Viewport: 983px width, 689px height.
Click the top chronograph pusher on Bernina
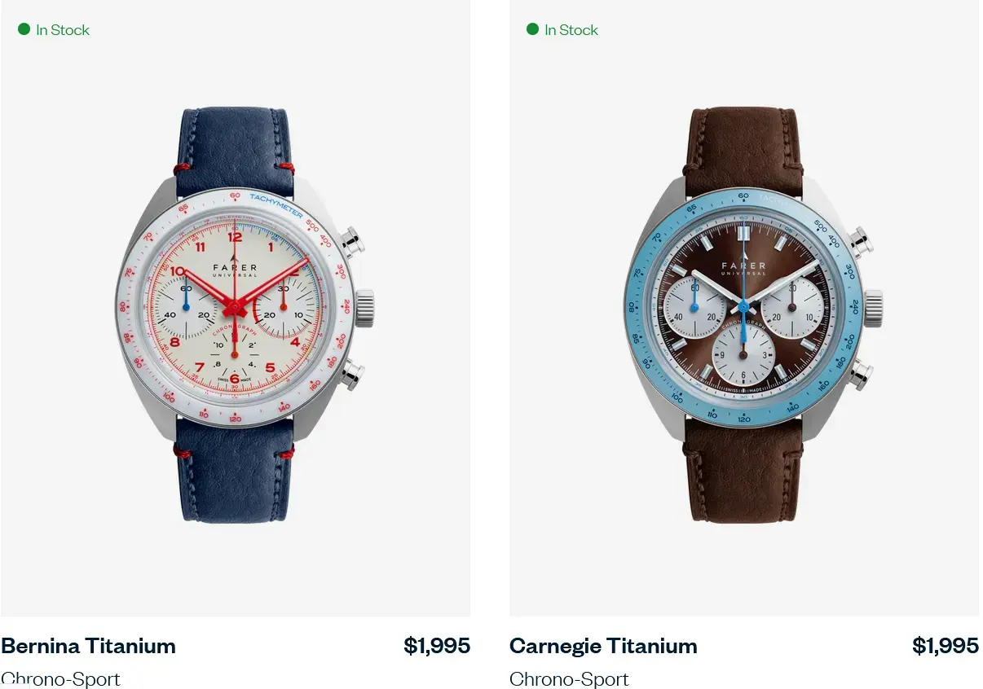(350, 241)
